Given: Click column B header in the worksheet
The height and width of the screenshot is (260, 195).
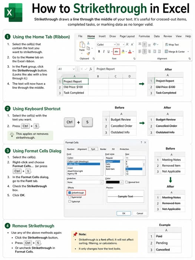Looking at the screenshot, I should pos(98,76).
